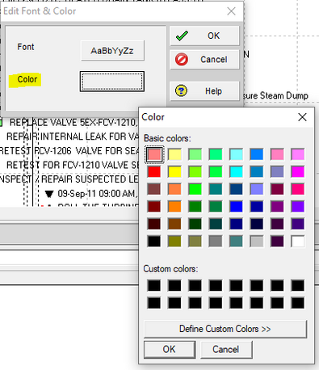Select the azure blue swatch in first row
The height and width of the screenshot is (370, 319).
257,154
